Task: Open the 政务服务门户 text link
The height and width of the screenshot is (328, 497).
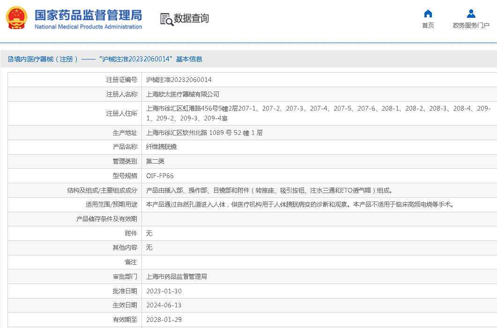Action: click(x=471, y=25)
